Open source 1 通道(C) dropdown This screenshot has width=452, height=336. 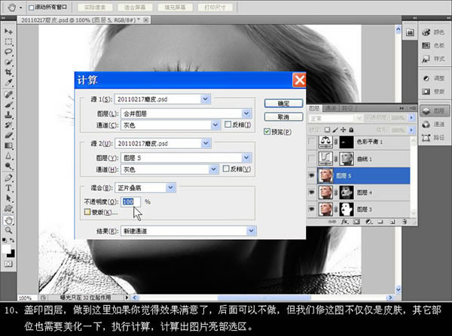[x=215, y=125]
